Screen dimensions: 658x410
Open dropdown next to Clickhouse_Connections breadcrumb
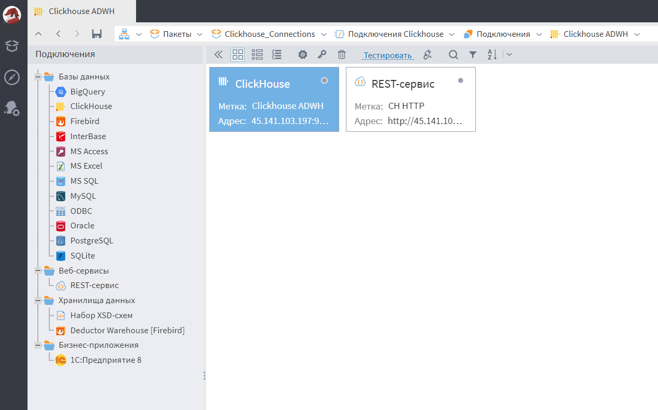click(324, 34)
